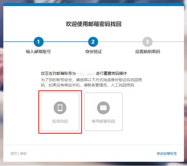The width and height of the screenshot is (187, 166).
Task: Open the 修改邮箱账号 link
Action: (167, 153)
